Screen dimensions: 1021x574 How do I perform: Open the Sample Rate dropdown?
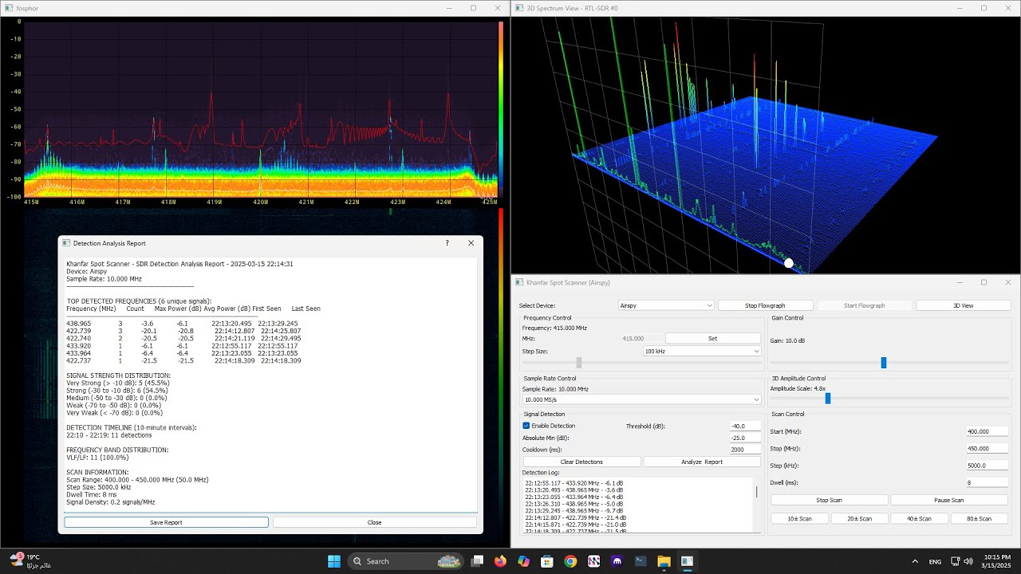click(x=642, y=399)
